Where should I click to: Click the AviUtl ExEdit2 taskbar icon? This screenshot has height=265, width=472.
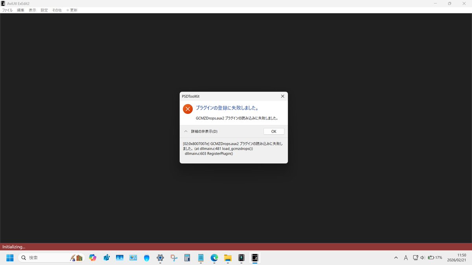[x=255, y=258]
